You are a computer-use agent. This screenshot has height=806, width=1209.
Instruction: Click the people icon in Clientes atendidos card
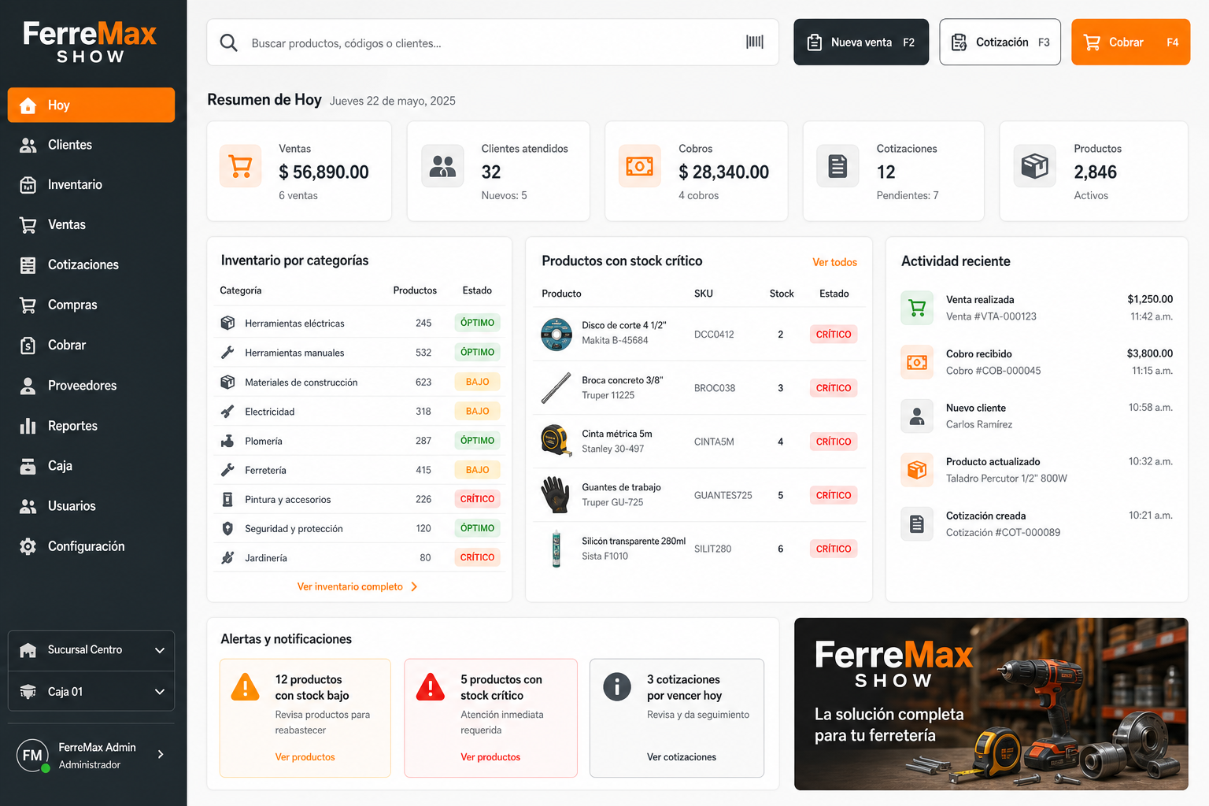pos(442,166)
